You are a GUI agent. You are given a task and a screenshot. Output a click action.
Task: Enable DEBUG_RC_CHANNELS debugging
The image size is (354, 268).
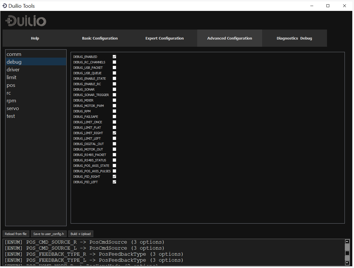click(114, 62)
